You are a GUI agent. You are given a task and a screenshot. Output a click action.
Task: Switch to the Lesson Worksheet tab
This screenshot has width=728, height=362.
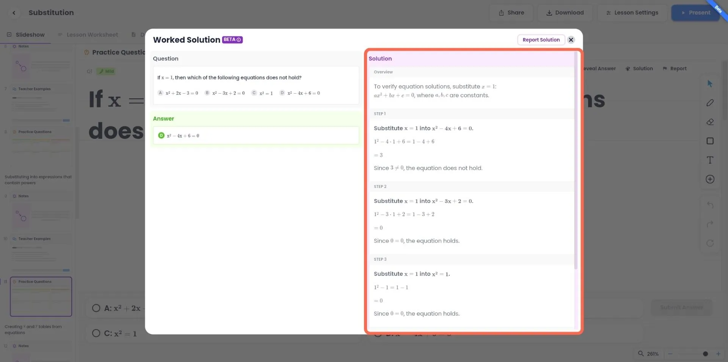(88, 34)
